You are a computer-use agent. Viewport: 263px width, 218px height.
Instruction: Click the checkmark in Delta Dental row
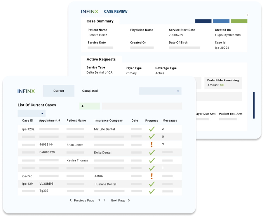[152, 153]
